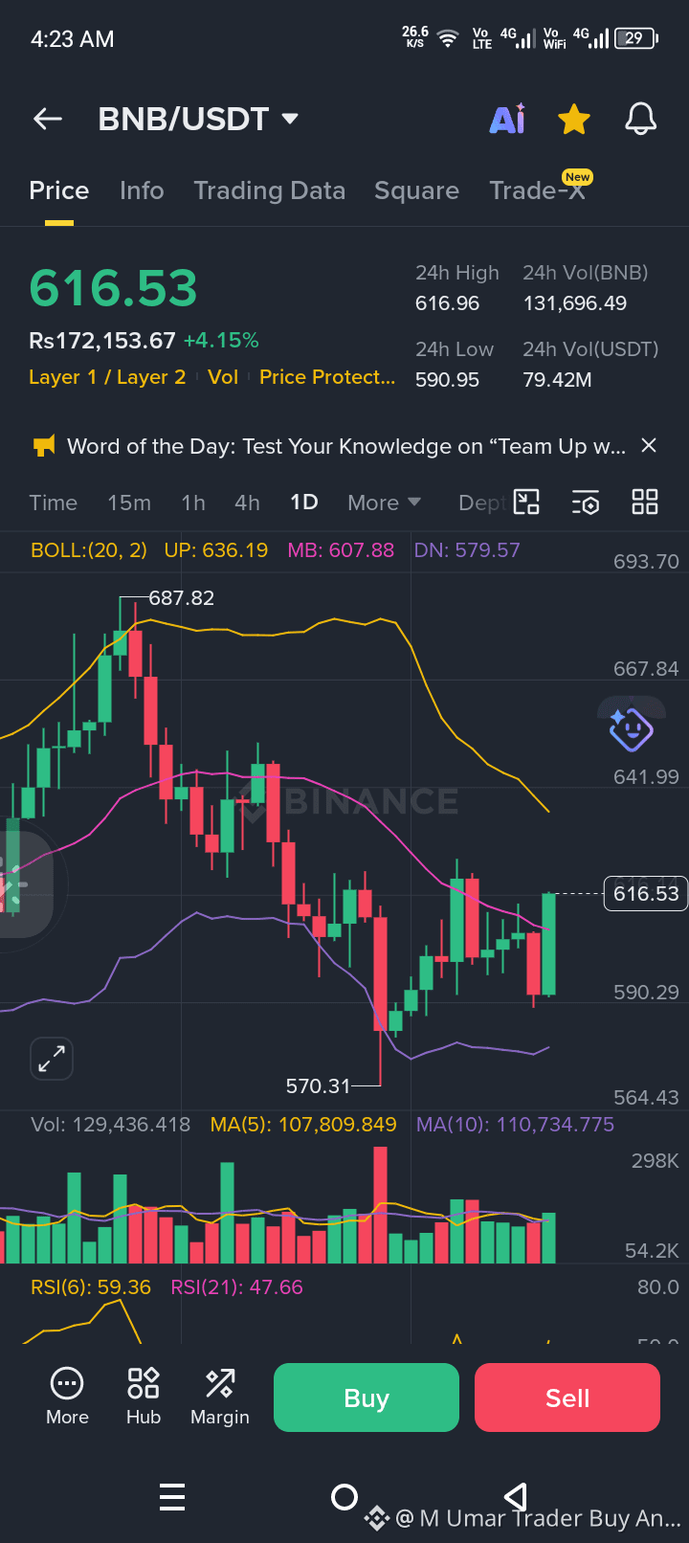Select the 4h chart interval
This screenshot has height=1543, width=689.
247,503
